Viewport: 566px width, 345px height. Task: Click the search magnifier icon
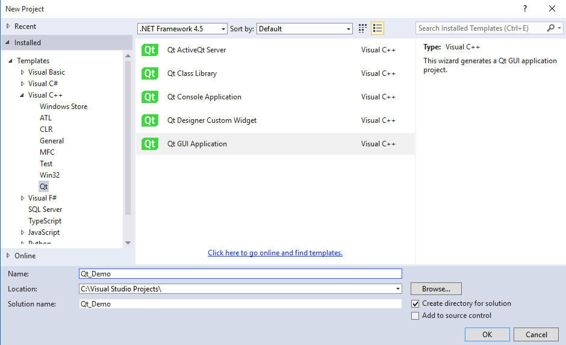click(x=551, y=28)
